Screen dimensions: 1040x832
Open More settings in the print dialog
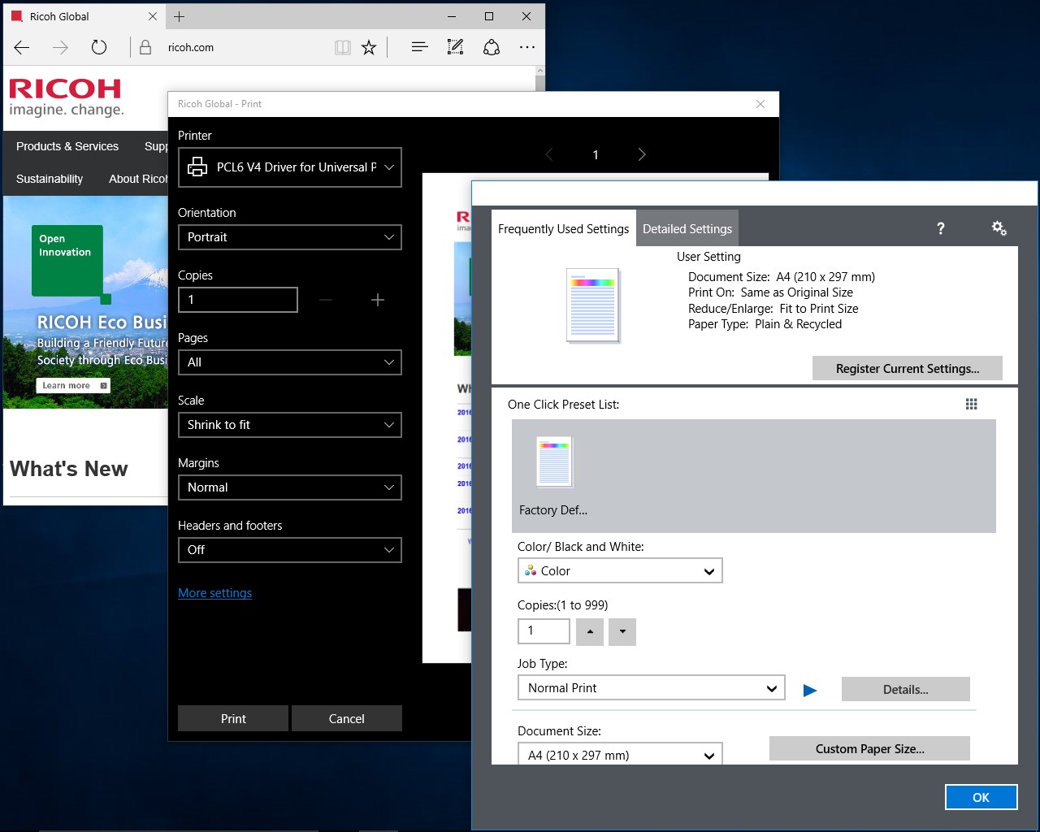[214, 593]
